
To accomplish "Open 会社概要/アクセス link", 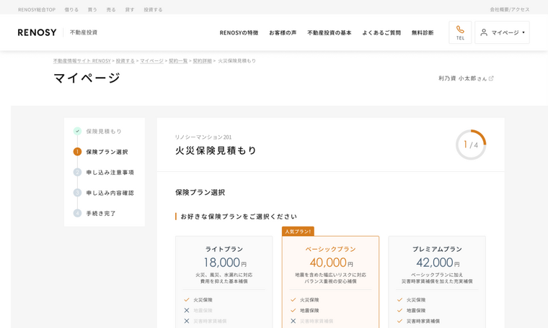I will pos(510,10).
